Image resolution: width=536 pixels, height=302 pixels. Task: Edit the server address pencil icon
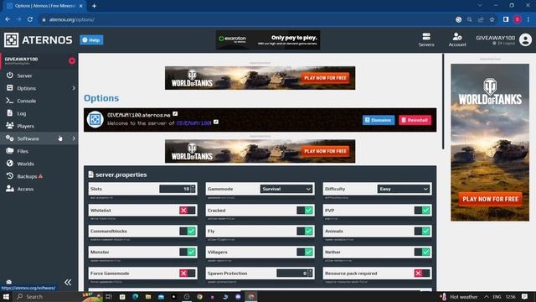pos(175,114)
